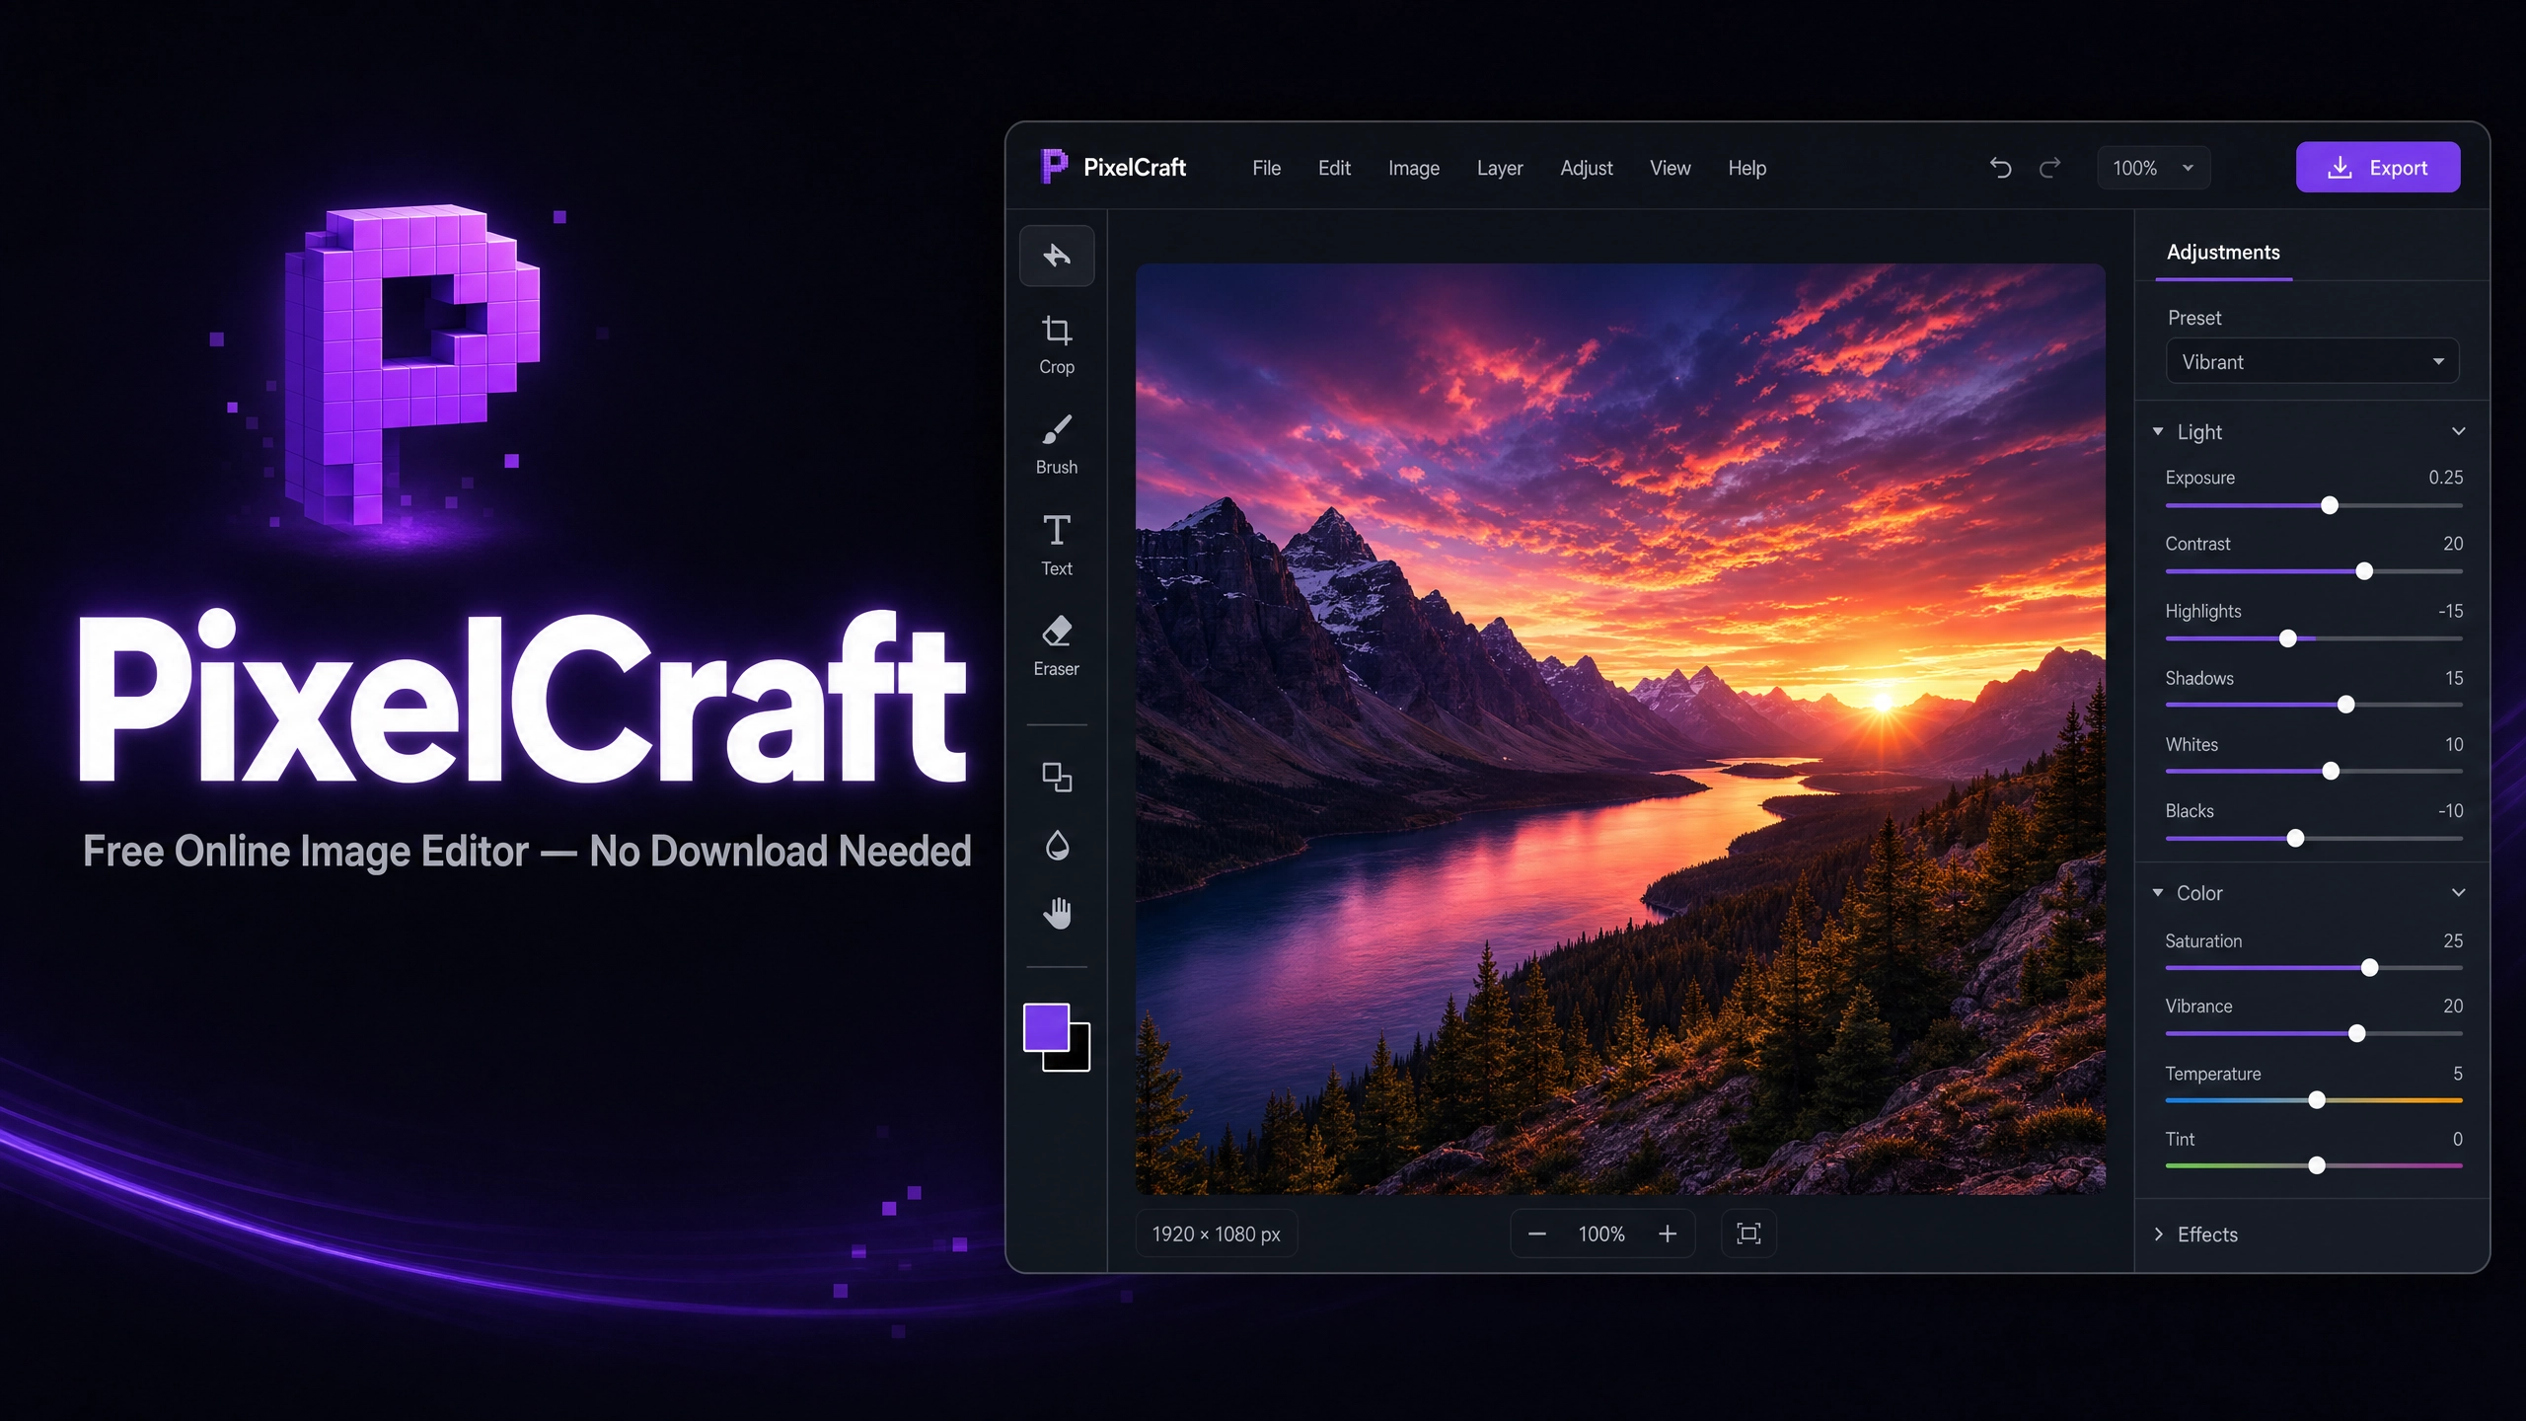Viewport: 2526px width, 1421px height.
Task: Open the File menu
Action: tap(1266, 168)
